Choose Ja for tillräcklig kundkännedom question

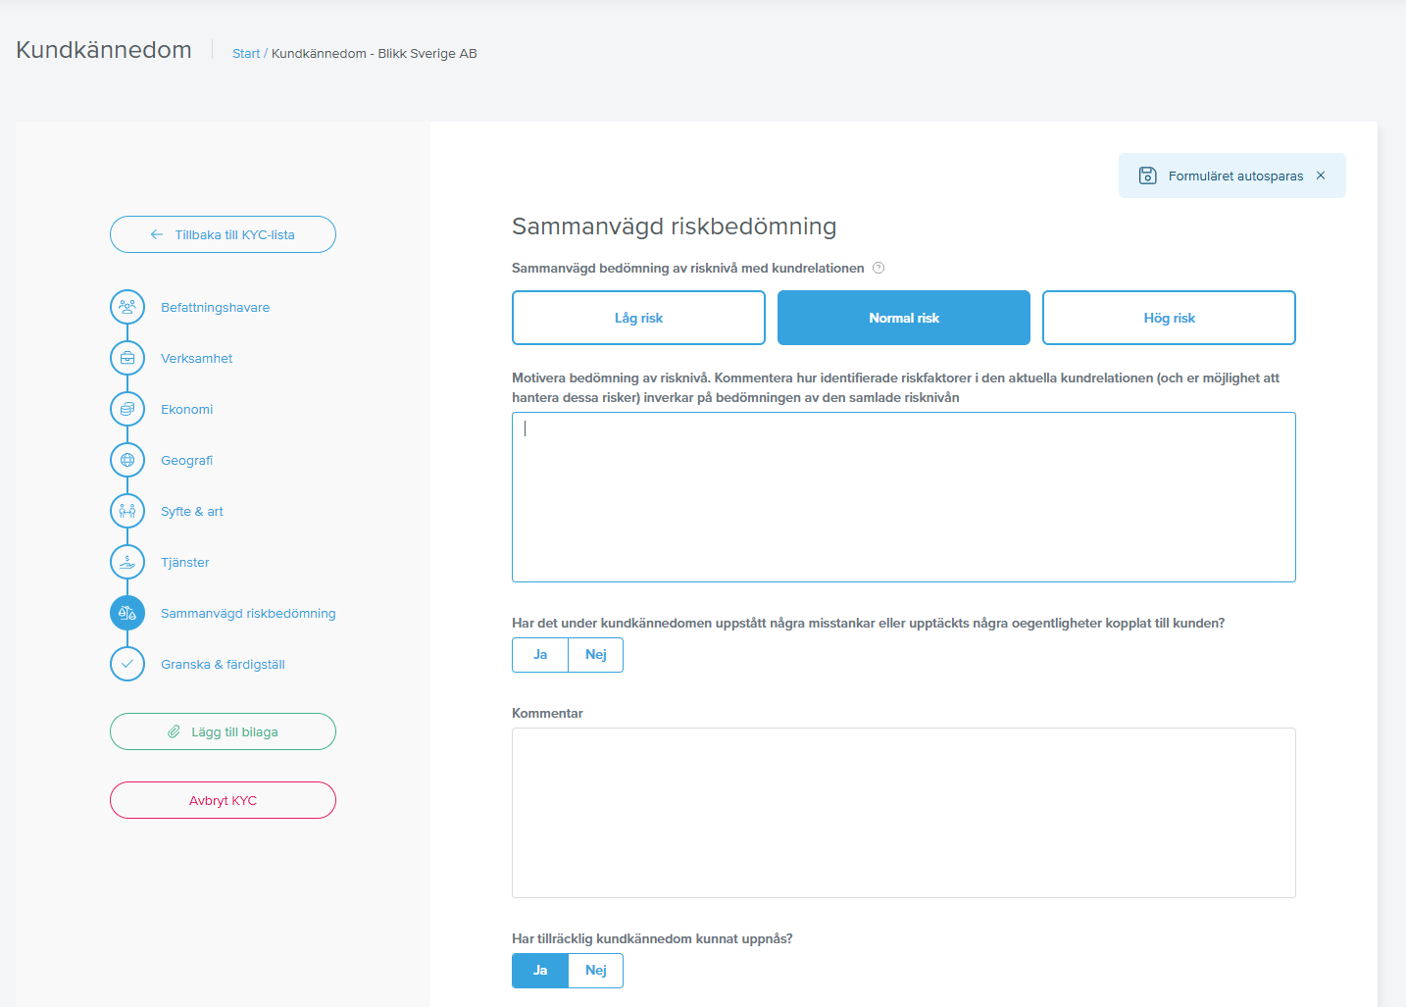540,971
